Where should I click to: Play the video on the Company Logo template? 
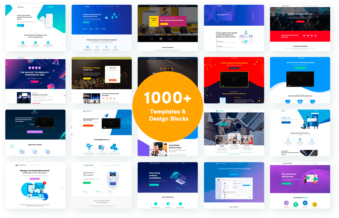point(111,124)
